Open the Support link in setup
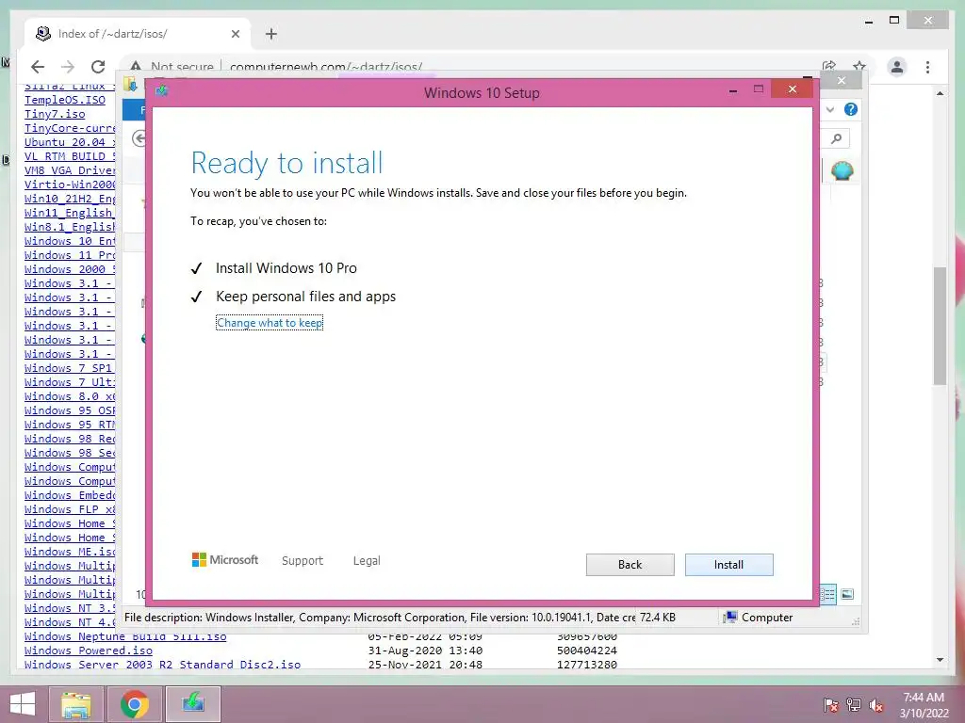 [303, 561]
